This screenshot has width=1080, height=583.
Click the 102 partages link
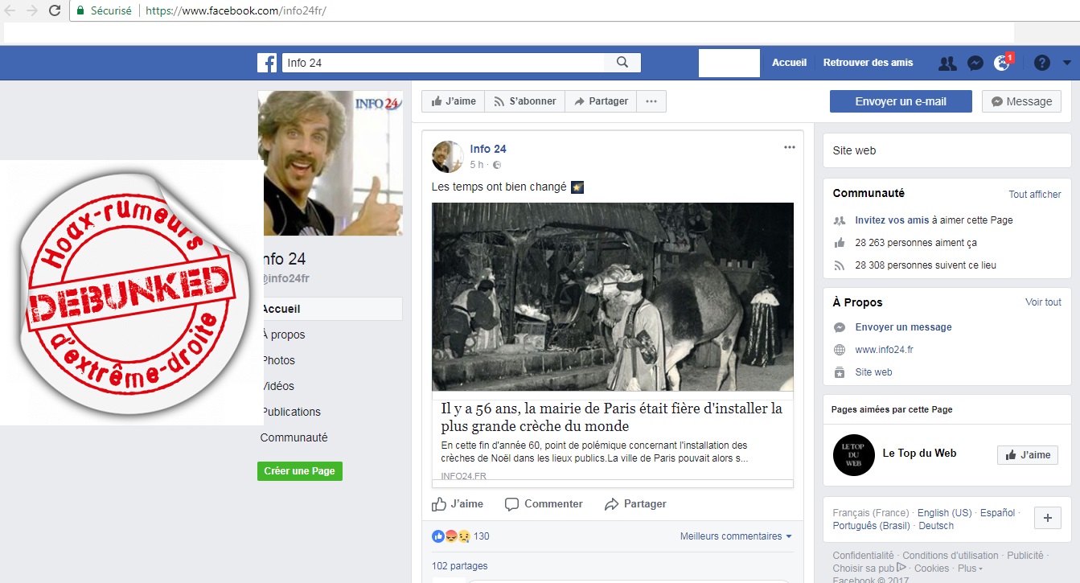459,566
